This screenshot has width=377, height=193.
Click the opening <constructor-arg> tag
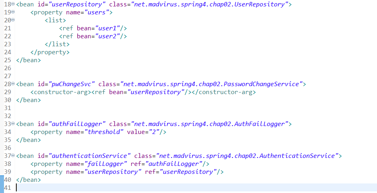pyautogui.click(x=61, y=92)
